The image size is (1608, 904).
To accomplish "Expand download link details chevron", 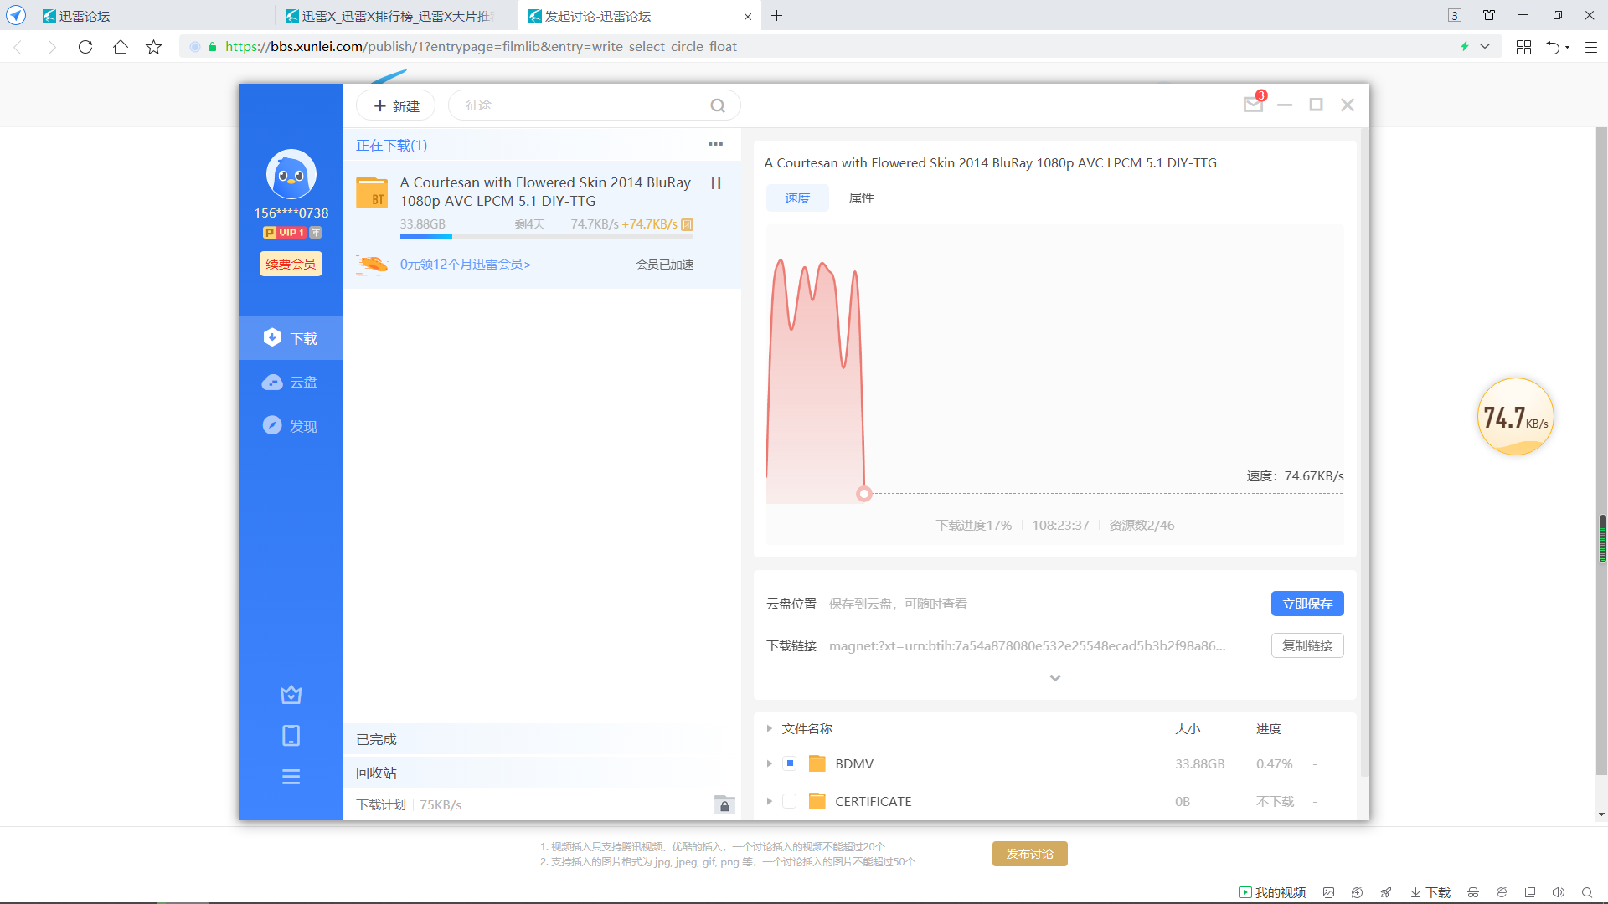I will pyautogui.click(x=1055, y=678).
